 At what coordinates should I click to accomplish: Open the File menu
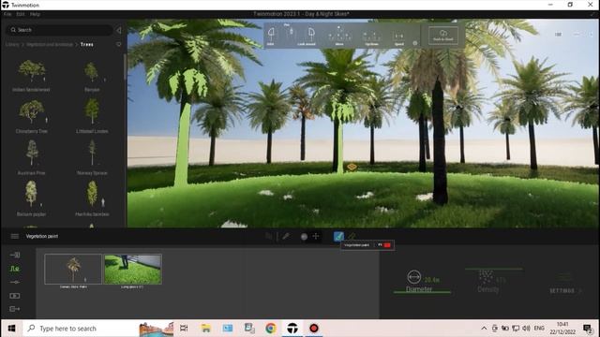[x=7, y=14]
